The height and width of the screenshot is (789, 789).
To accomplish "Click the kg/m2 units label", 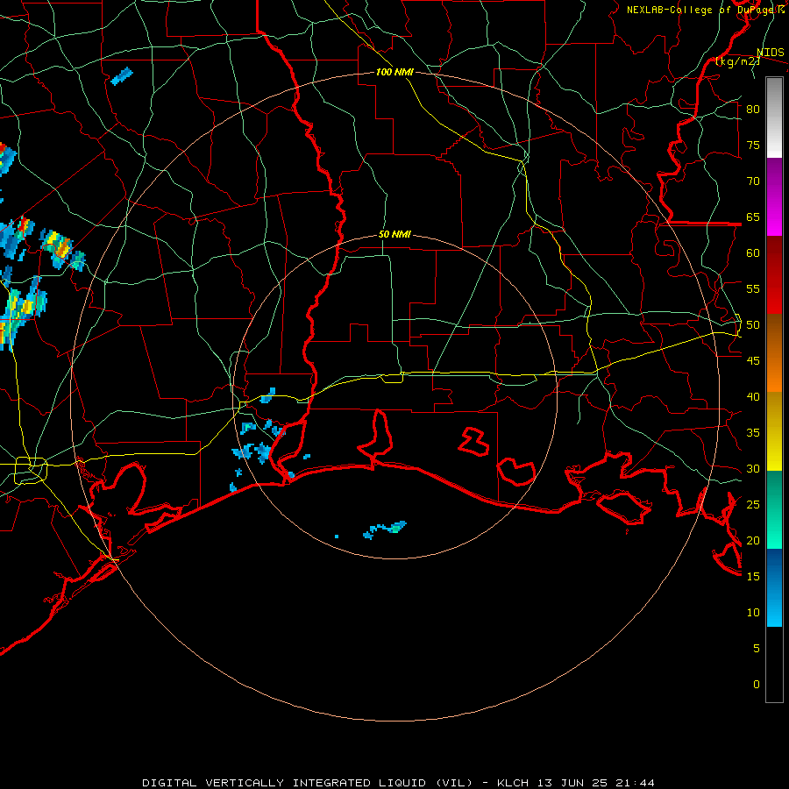I will tap(737, 61).
